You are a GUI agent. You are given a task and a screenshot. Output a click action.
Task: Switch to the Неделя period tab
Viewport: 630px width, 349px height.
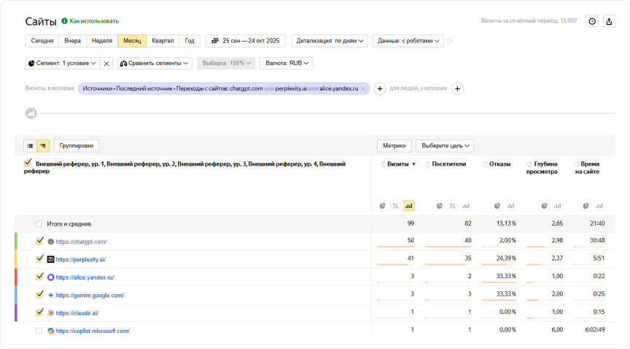(101, 41)
